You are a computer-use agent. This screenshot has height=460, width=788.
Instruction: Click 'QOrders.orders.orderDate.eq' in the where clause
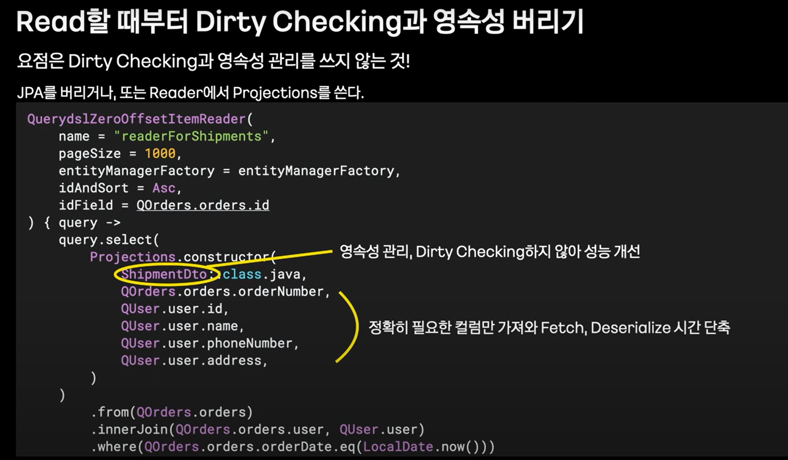tap(249, 447)
